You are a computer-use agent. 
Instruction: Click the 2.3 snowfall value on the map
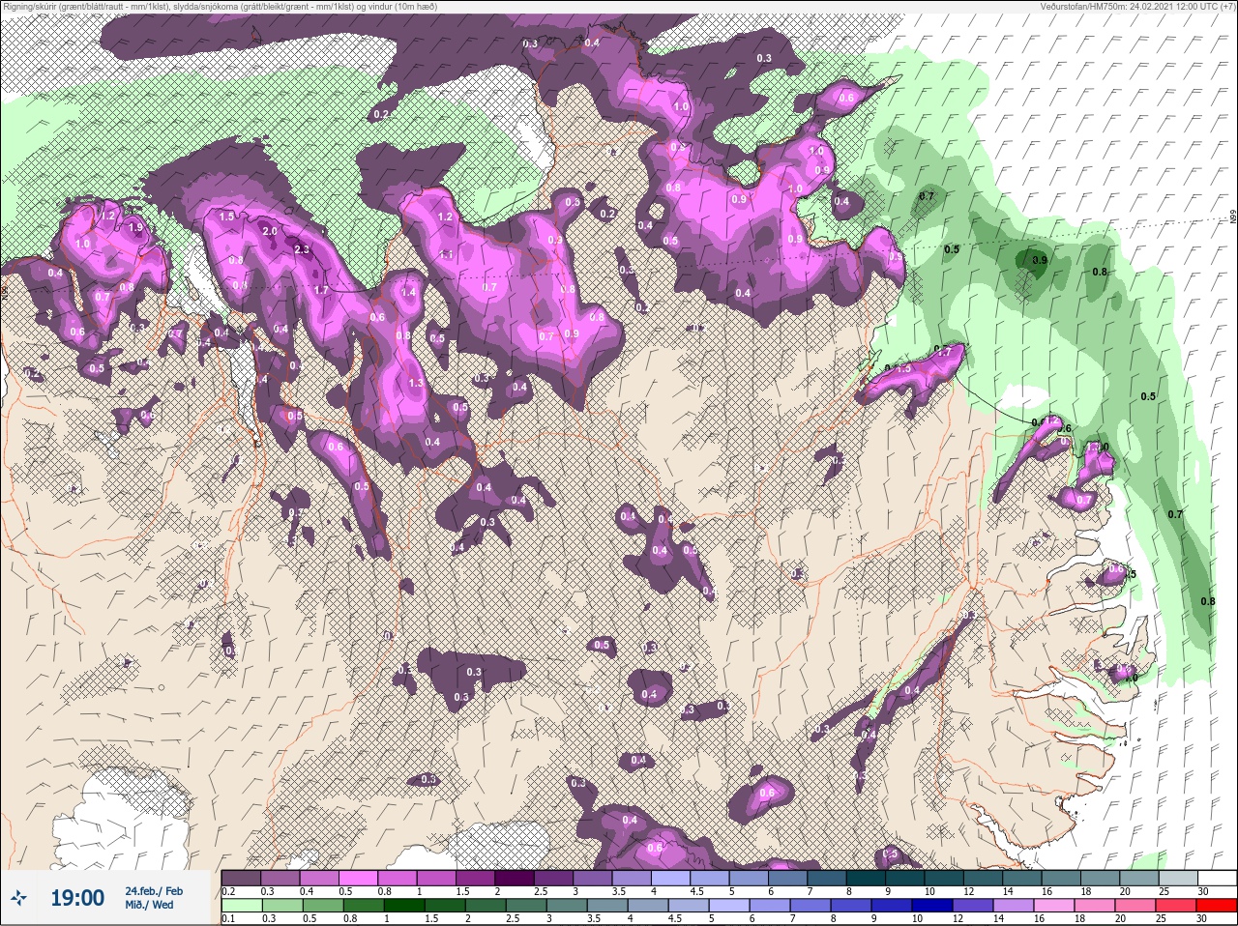coord(302,250)
